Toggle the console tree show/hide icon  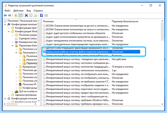20,16
